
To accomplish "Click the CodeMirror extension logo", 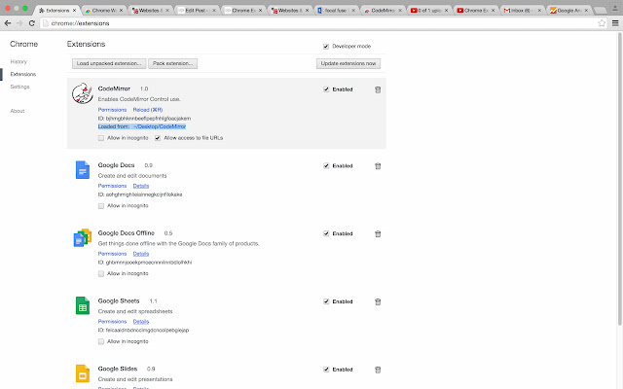I will [83, 93].
